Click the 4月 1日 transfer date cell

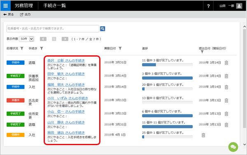(115, 135)
